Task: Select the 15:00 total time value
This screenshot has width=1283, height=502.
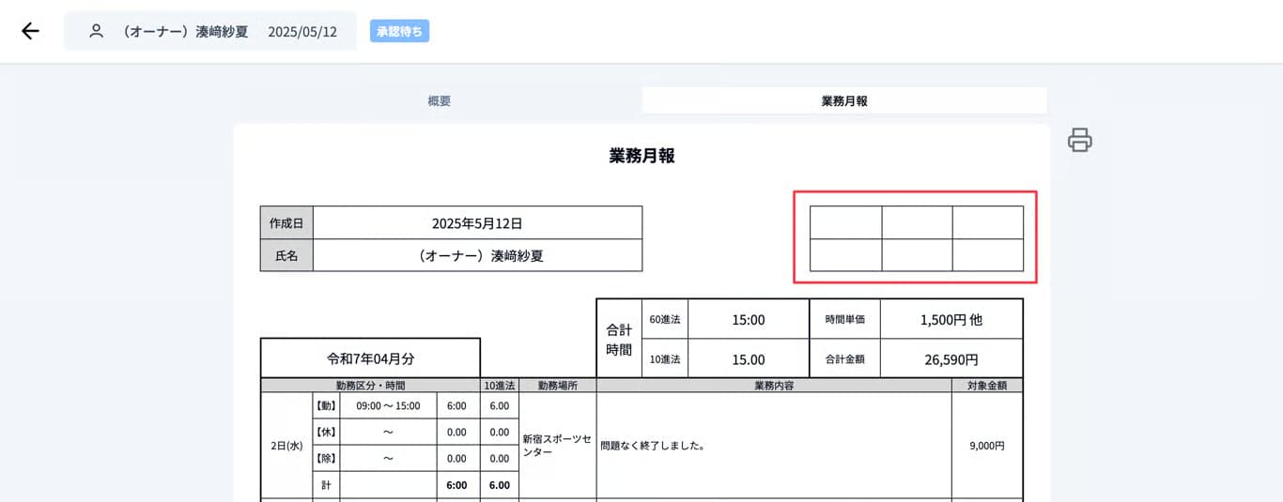Action: (749, 319)
